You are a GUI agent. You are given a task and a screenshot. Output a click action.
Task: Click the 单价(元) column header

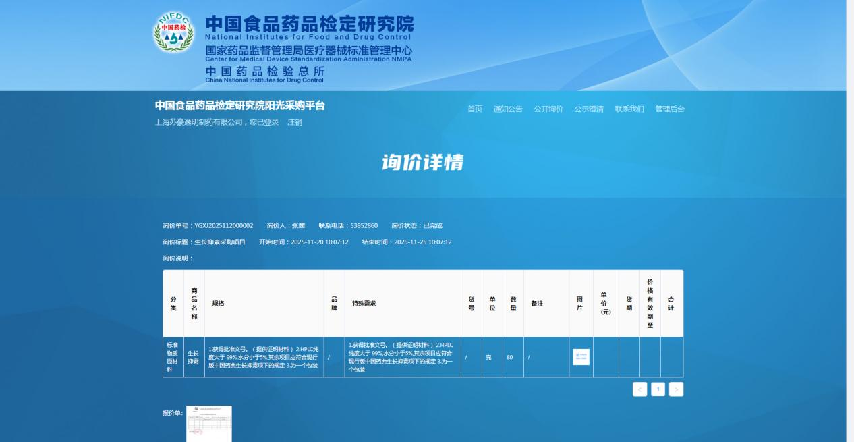[605, 304]
